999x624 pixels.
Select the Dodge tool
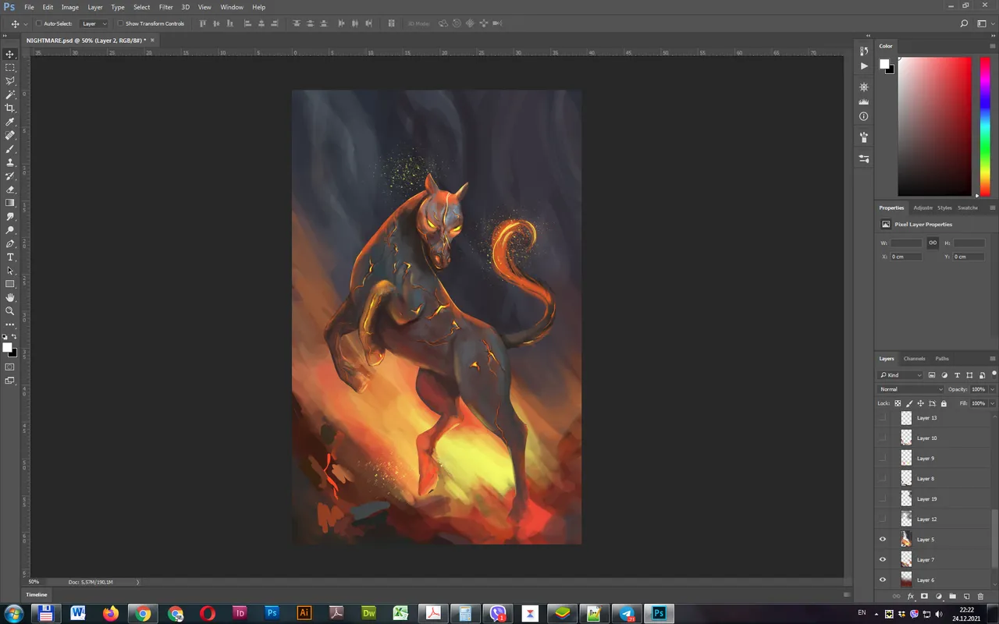pos(10,230)
